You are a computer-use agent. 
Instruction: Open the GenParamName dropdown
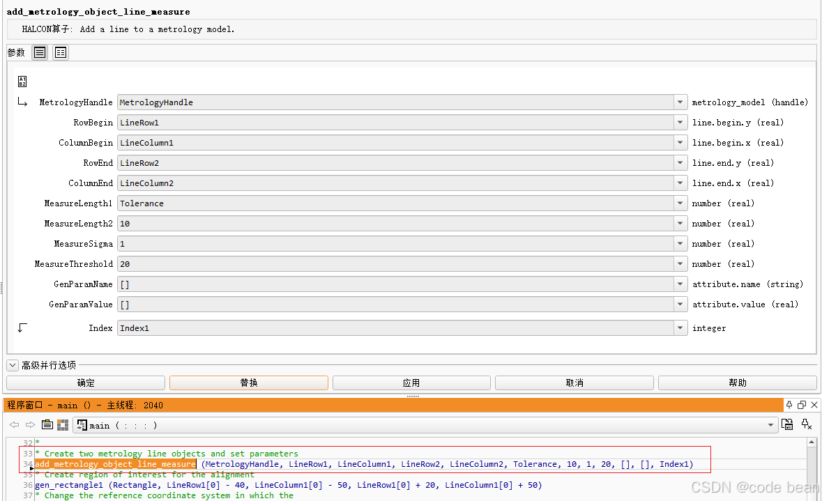click(680, 284)
